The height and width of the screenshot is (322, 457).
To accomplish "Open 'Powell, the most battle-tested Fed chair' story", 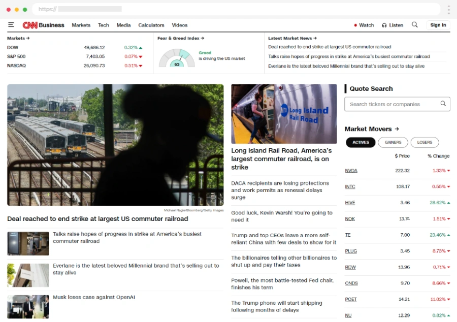I will [x=282, y=284].
